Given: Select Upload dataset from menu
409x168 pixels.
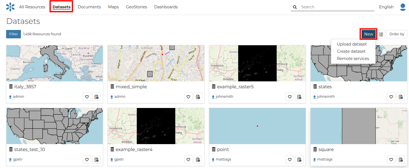Looking at the screenshot, I should (352, 44).
